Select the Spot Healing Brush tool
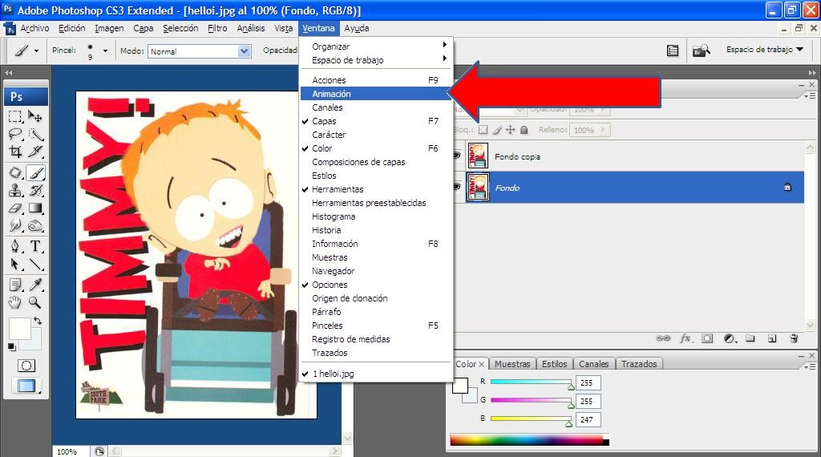The image size is (821, 457). 15,172
